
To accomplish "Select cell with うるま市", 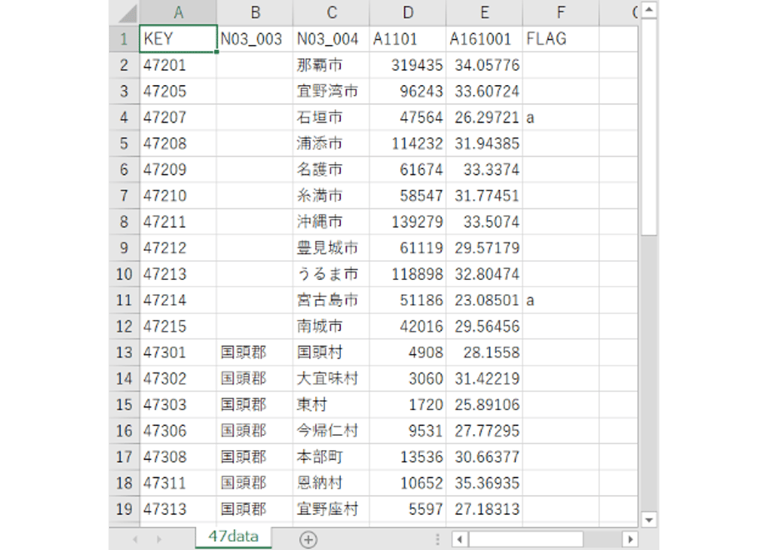I will [x=332, y=274].
